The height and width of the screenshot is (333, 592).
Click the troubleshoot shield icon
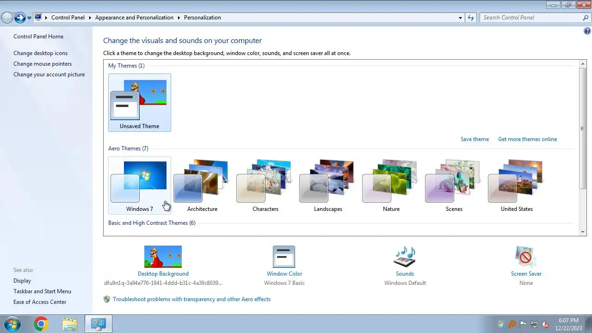pos(107,299)
